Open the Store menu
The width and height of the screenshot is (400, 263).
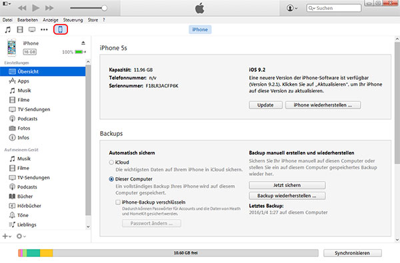[93, 20]
